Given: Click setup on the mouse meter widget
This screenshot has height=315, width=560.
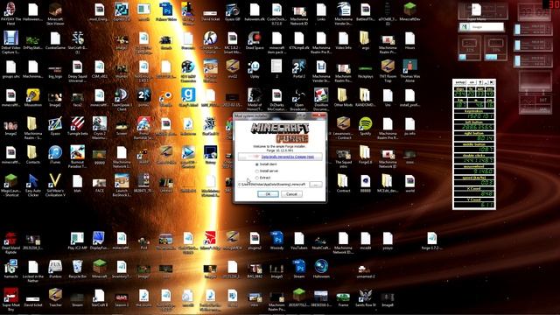Looking at the screenshot, I should pos(459,82).
